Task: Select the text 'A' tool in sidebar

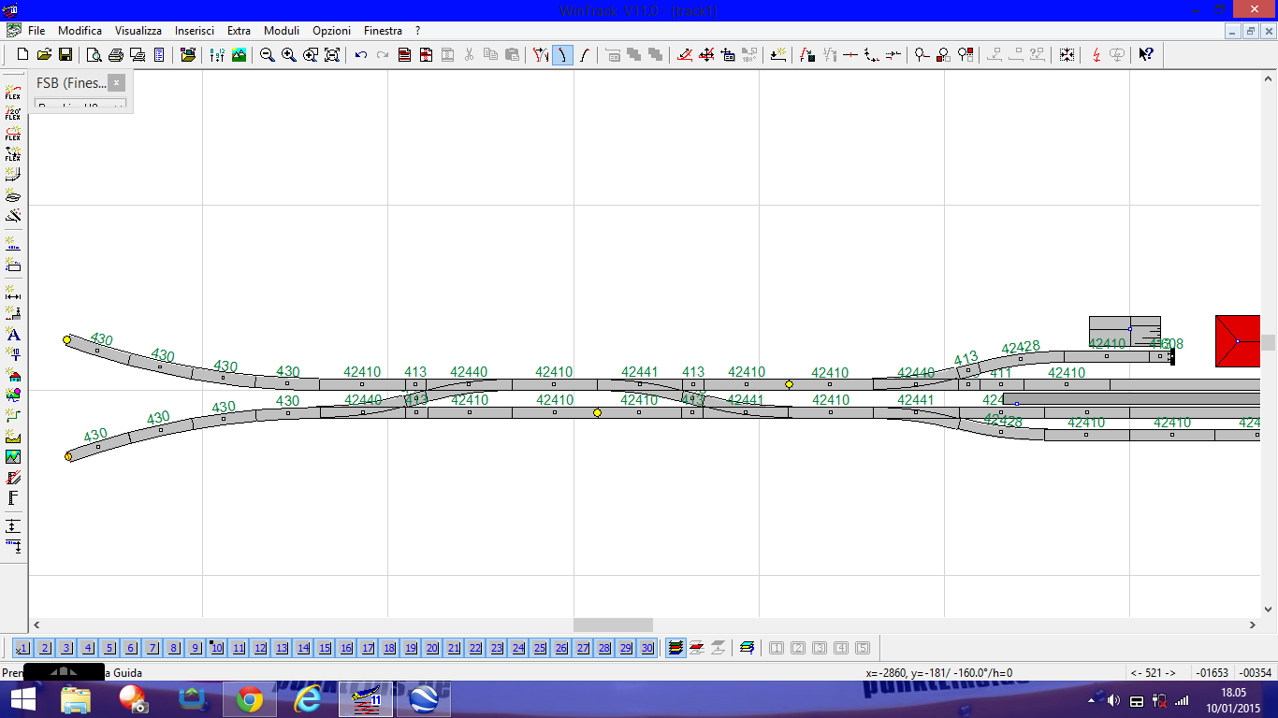Action: (13, 335)
